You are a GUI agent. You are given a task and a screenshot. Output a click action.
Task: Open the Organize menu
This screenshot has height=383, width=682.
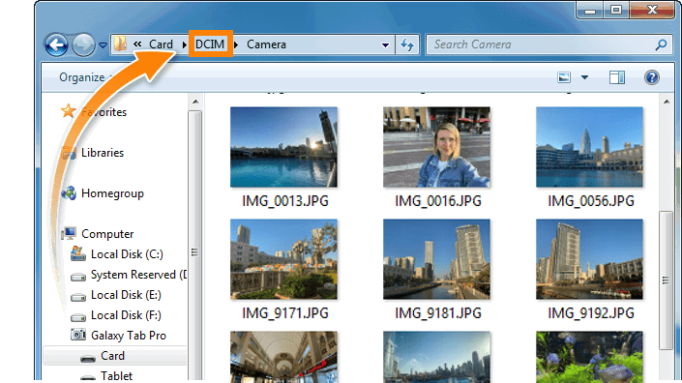[x=82, y=77]
